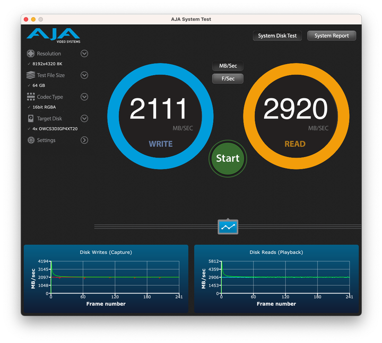382x343 pixels.
Task: Click the Resolution icon in sidebar
Action: point(31,54)
